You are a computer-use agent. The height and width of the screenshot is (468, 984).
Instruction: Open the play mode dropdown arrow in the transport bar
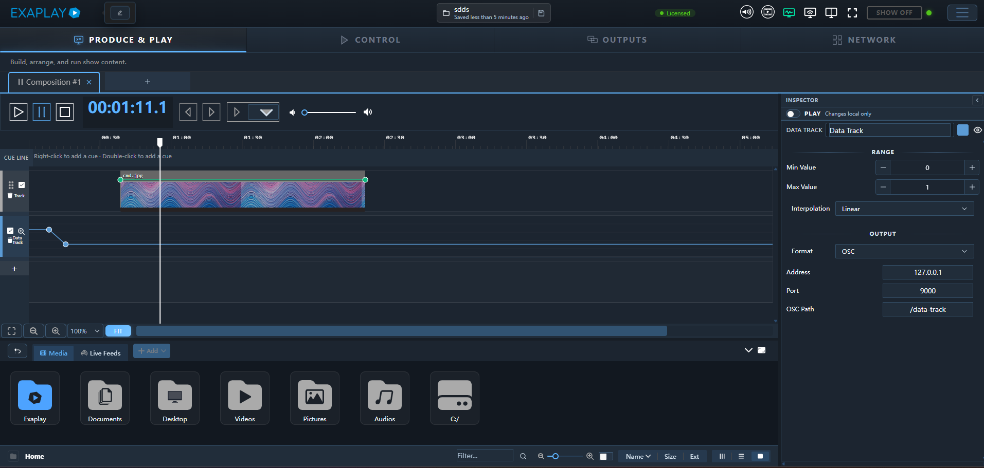[266, 112]
